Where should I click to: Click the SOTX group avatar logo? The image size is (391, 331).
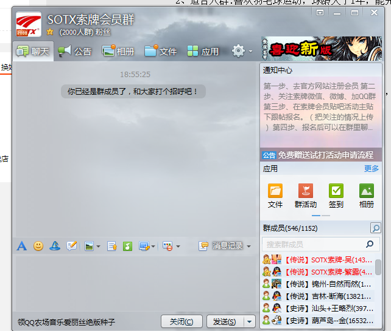[x=29, y=24]
